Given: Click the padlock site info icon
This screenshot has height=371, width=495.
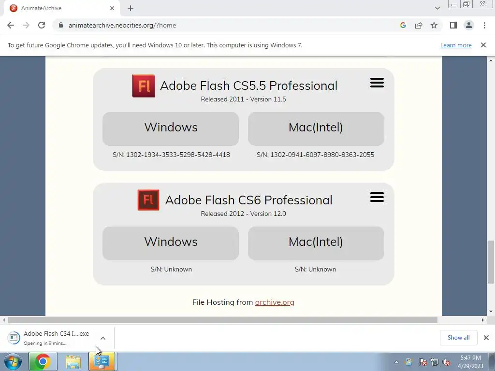Looking at the screenshot, I should tap(61, 25).
